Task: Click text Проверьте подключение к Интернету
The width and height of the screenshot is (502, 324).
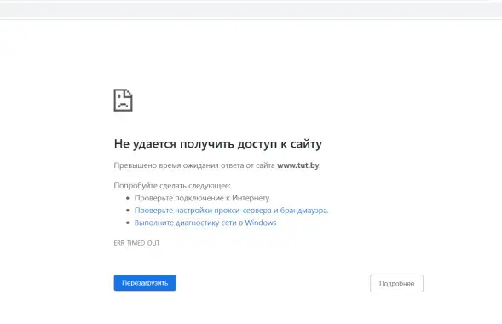Action: tap(203, 198)
